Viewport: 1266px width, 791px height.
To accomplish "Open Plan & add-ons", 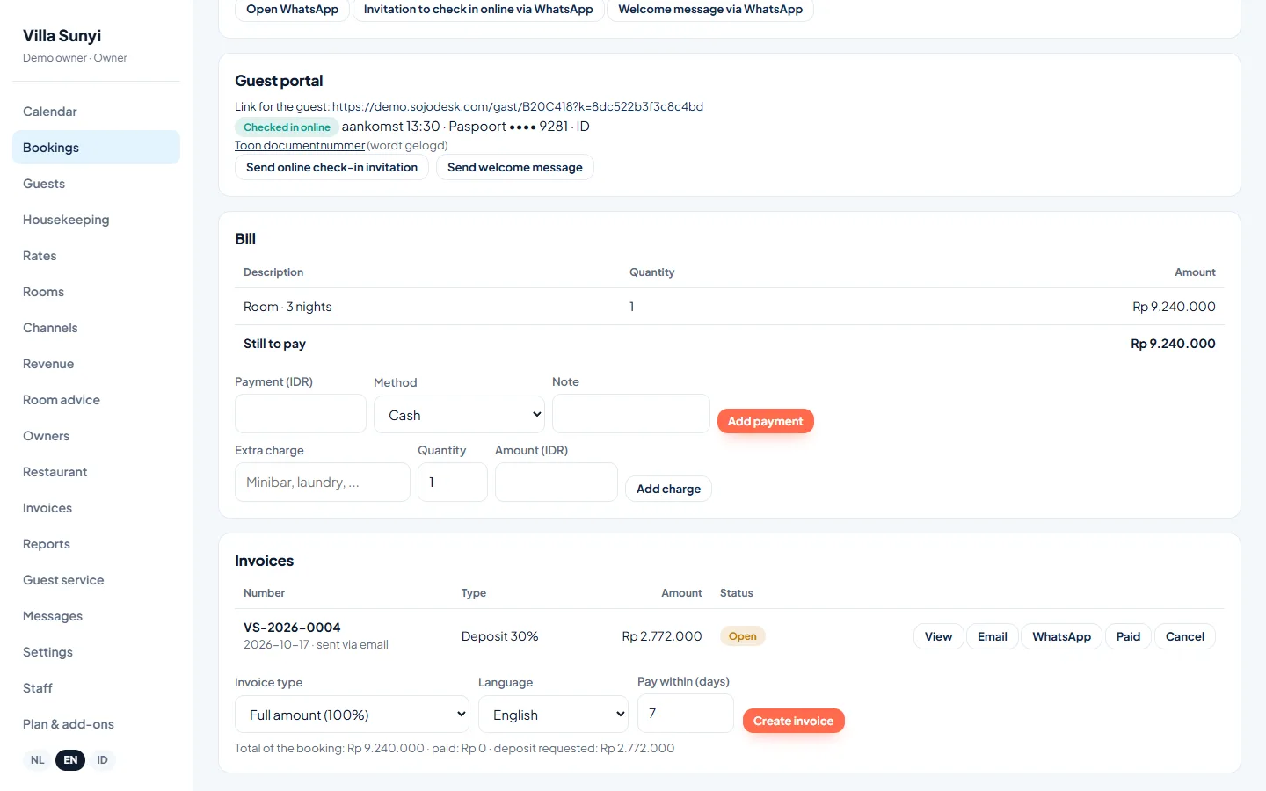I will click(x=96, y=724).
